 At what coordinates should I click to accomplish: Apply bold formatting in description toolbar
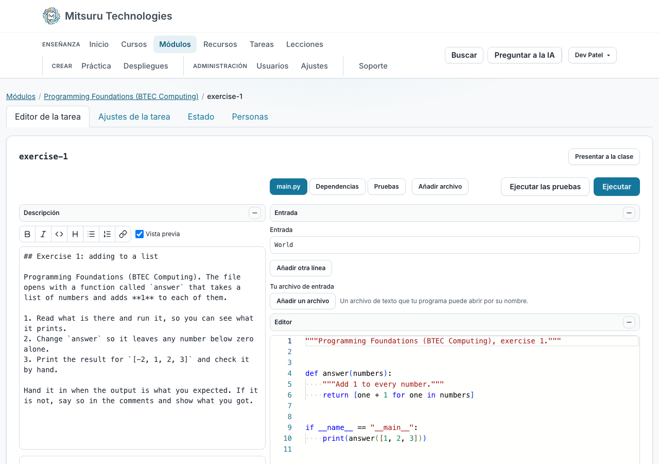click(27, 234)
